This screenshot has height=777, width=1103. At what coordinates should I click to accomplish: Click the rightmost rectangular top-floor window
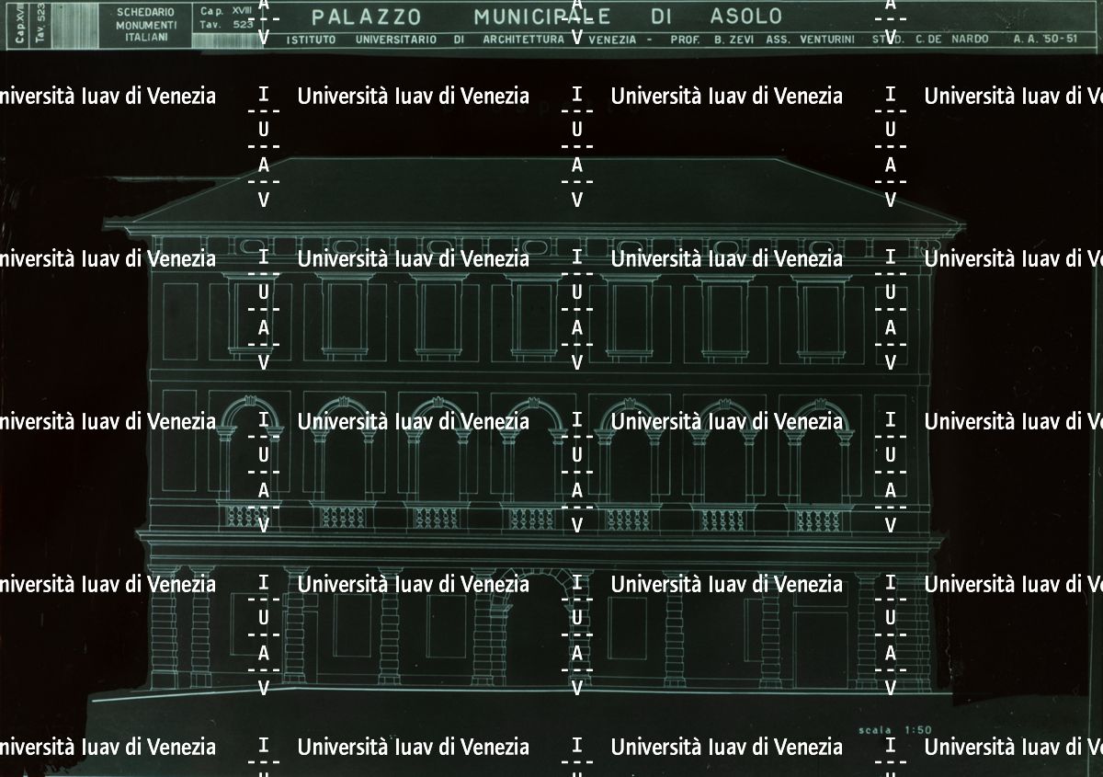click(820, 317)
